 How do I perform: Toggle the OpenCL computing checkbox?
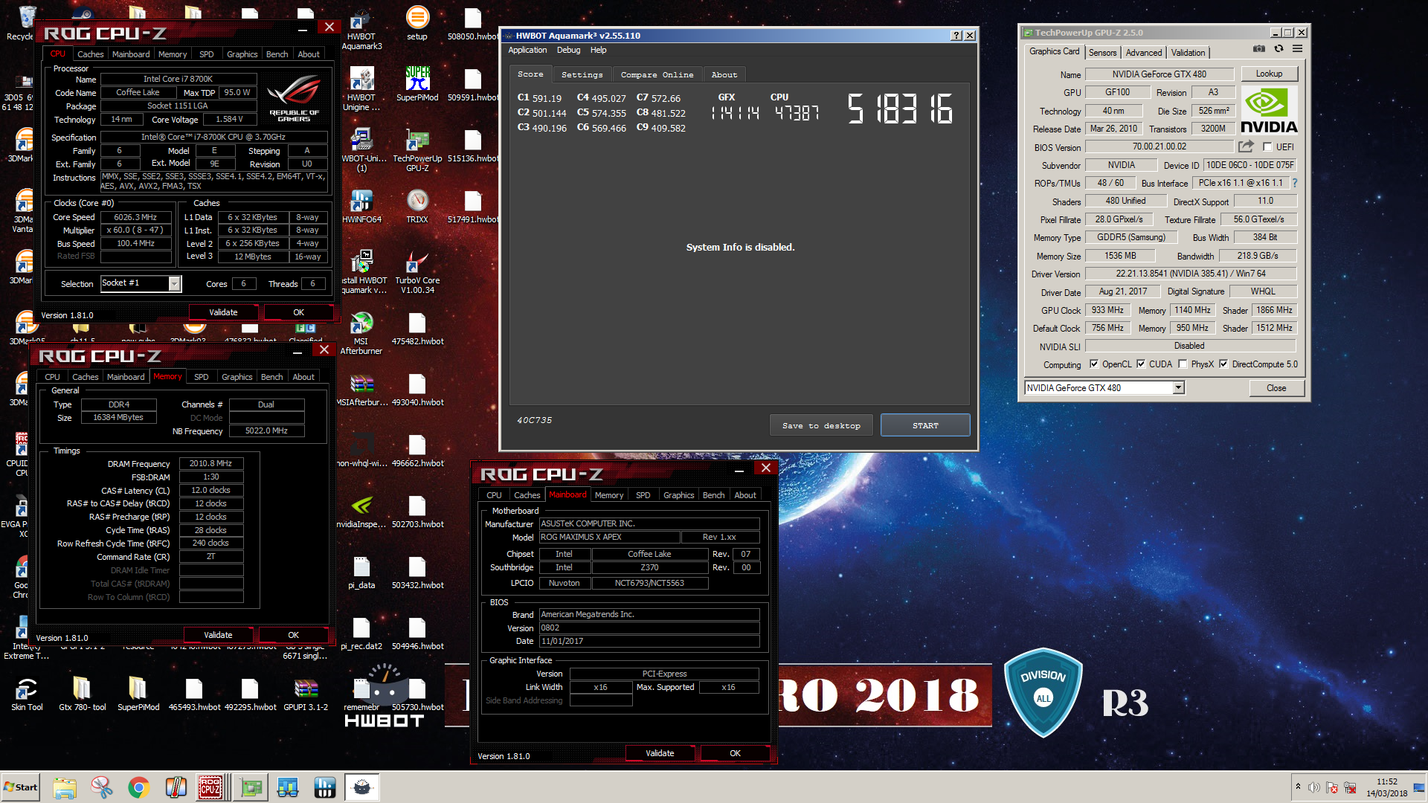pyautogui.click(x=1094, y=364)
